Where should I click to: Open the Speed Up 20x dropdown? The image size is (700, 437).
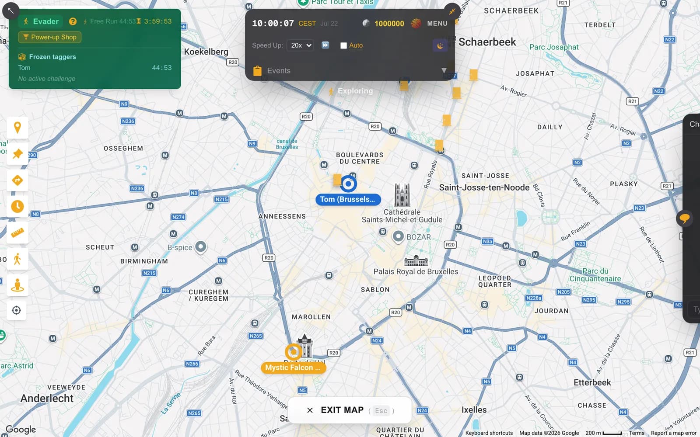[x=300, y=45]
